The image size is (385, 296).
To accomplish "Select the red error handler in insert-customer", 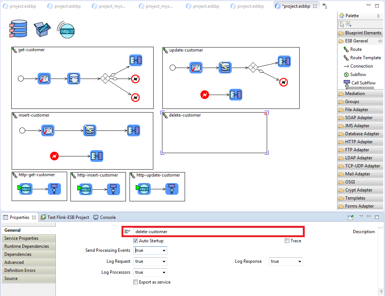I will point(54,156).
